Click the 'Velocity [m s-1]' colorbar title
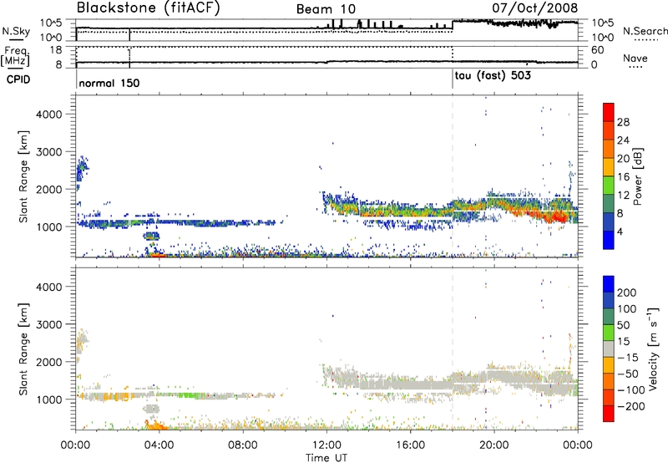This screenshot has height=463, width=668. (653, 349)
